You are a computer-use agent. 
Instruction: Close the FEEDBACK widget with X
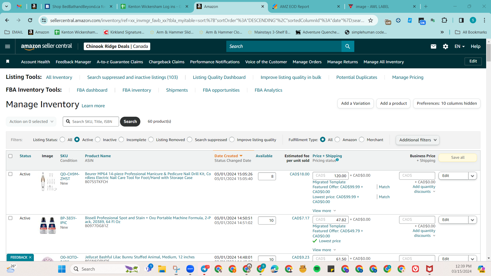point(30,257)
